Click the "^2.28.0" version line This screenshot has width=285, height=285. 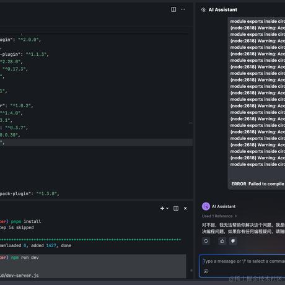pos(11,62)
